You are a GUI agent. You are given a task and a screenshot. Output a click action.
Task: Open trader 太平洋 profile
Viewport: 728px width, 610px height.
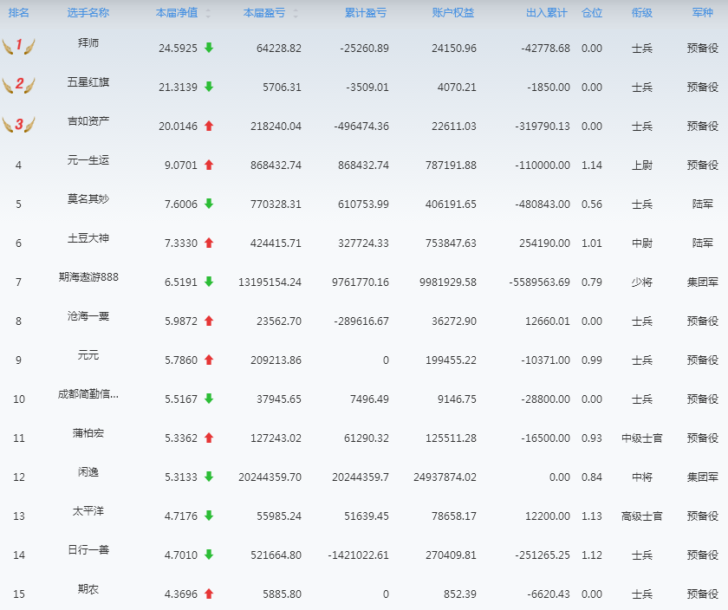tap(88, 511)
